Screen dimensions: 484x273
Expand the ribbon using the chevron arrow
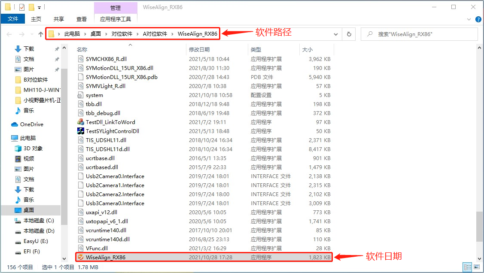coord(469,19)
